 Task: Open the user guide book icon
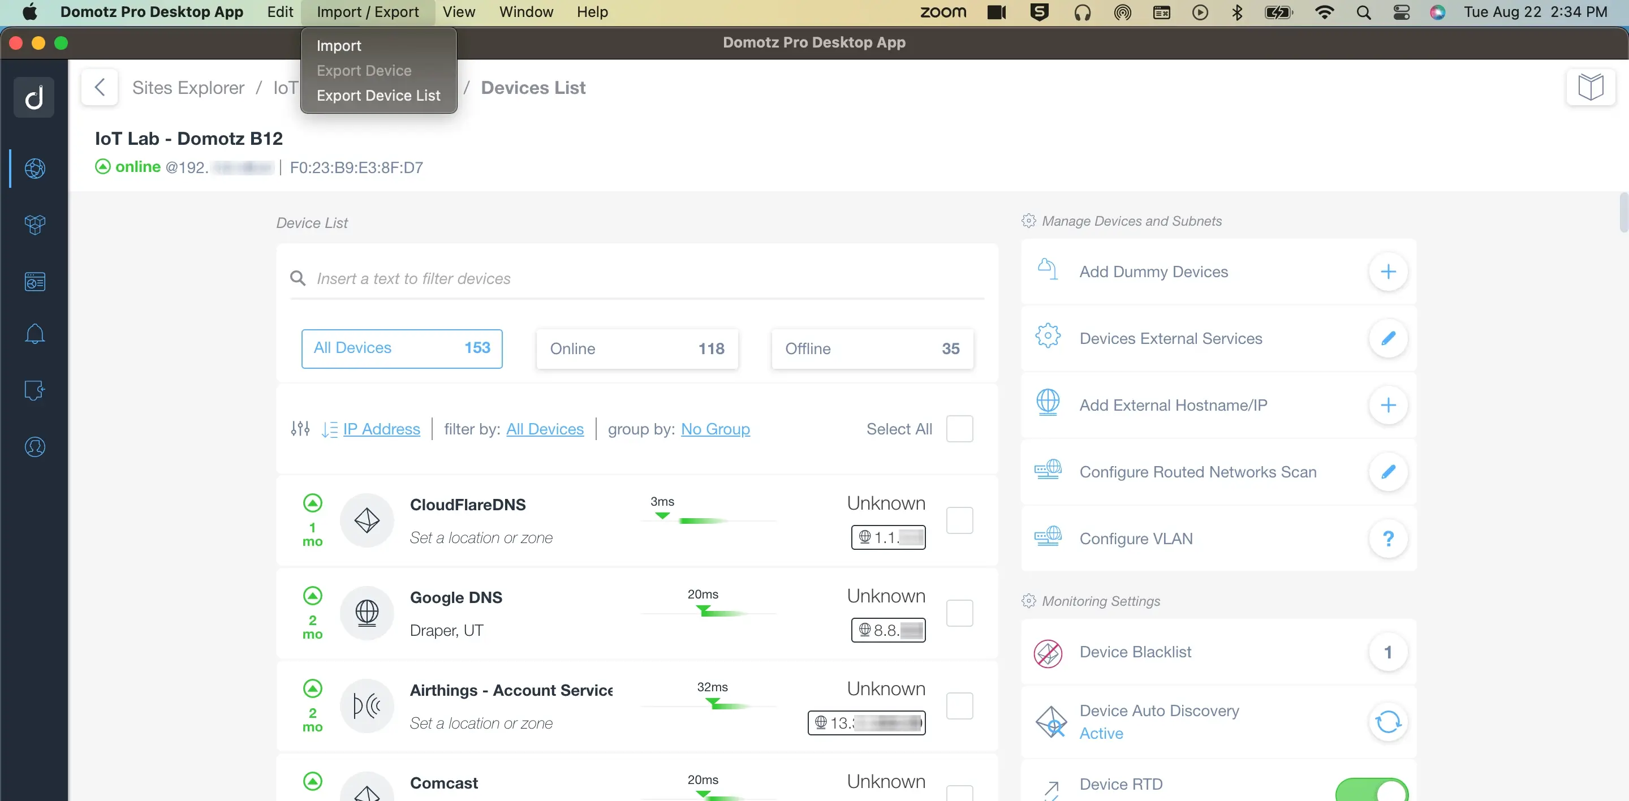(1591, 87)
